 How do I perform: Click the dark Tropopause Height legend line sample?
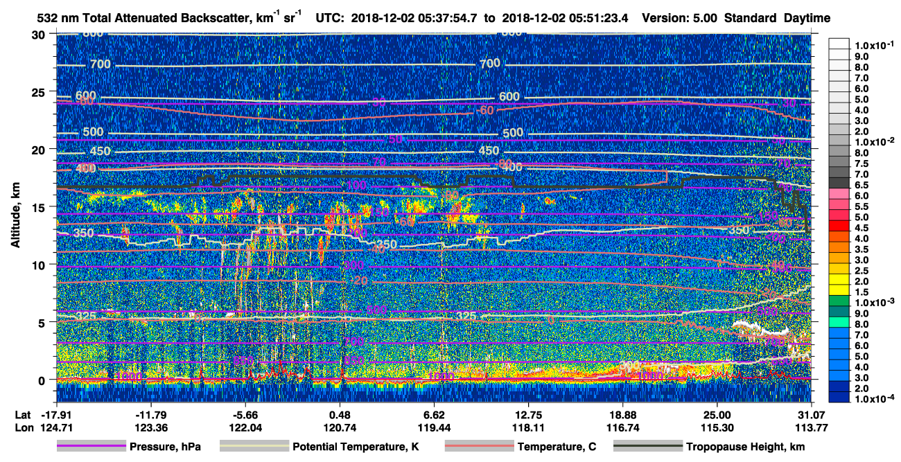(647, 447)
